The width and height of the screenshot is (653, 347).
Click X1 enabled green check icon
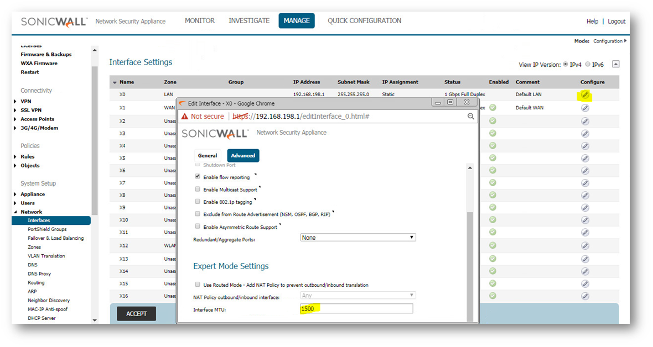(493, 108)
